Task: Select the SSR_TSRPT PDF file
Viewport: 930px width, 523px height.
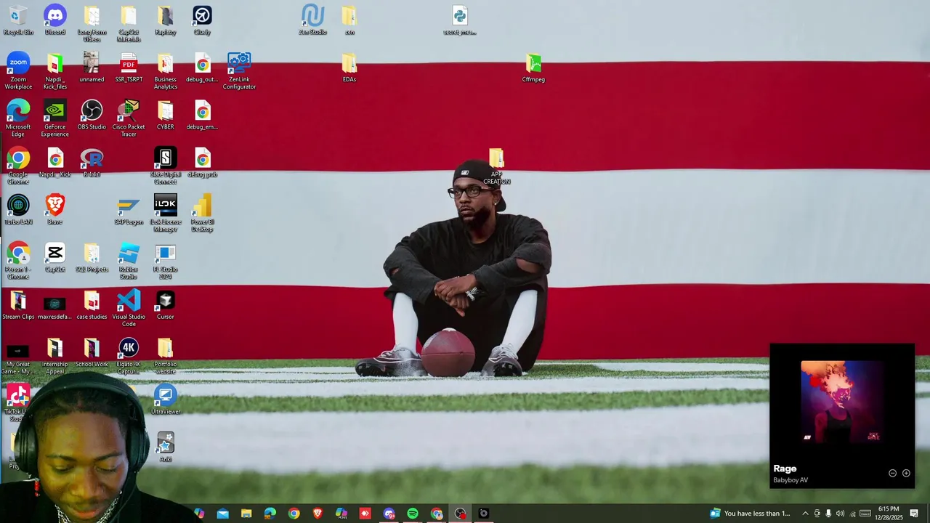Action: tap(129, 68)
